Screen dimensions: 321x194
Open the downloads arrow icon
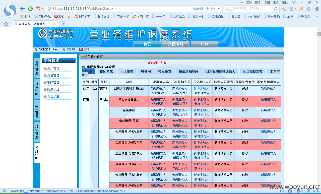point(316,9)
